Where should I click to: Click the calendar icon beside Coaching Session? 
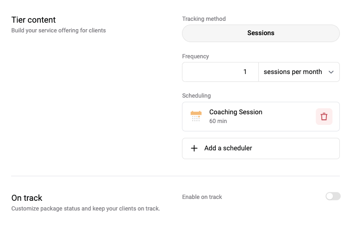pyautogui.click(x=196, y=116)
